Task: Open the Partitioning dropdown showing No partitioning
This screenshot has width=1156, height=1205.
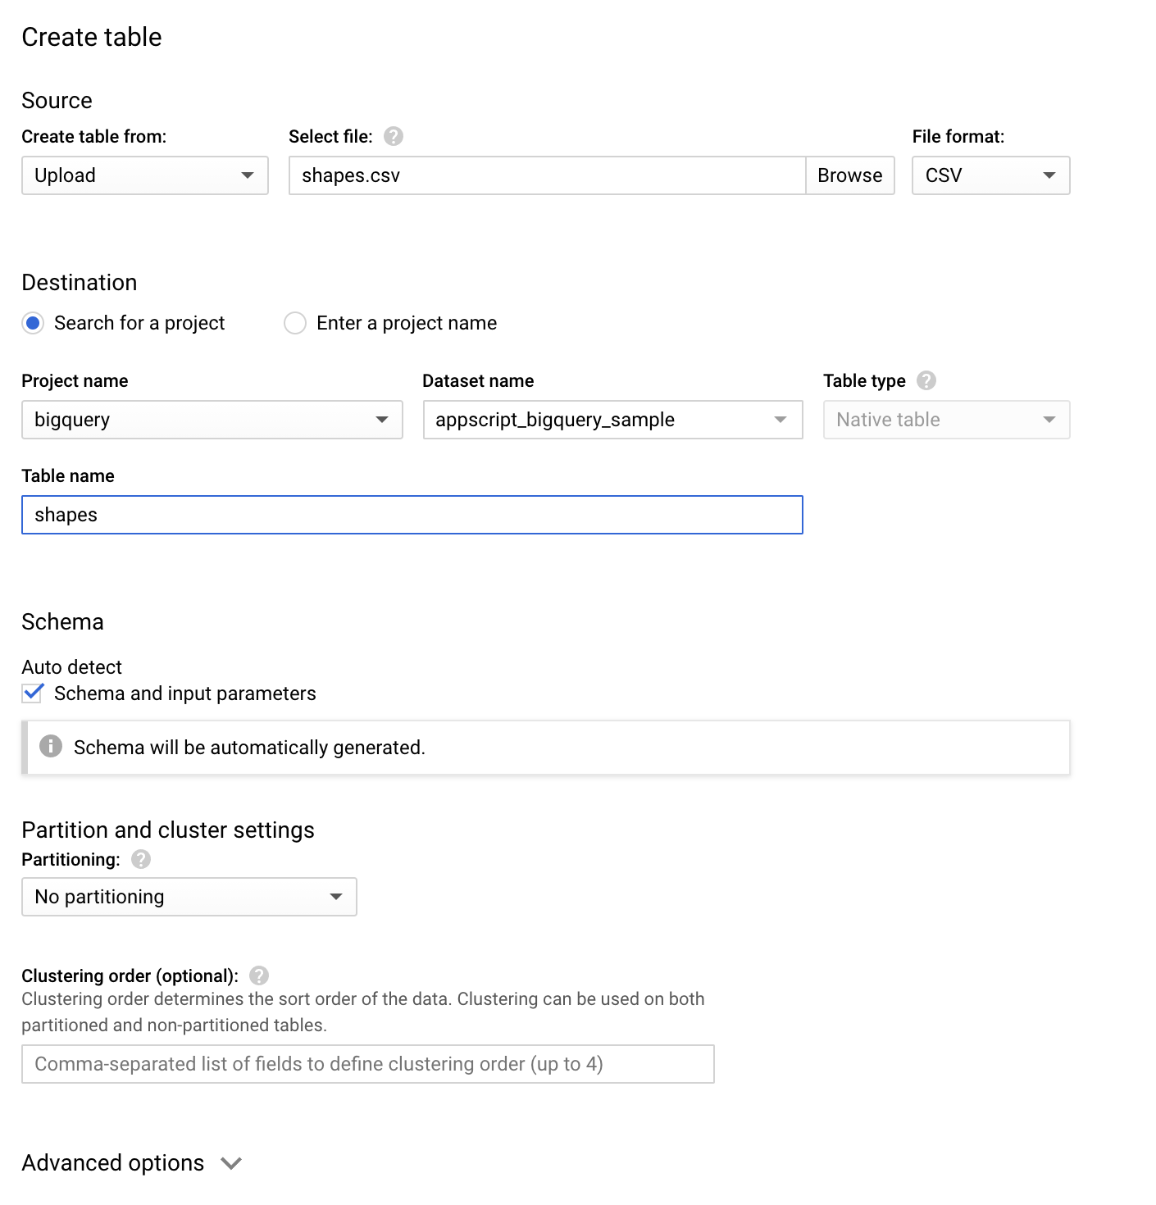Action: point(189,897)
